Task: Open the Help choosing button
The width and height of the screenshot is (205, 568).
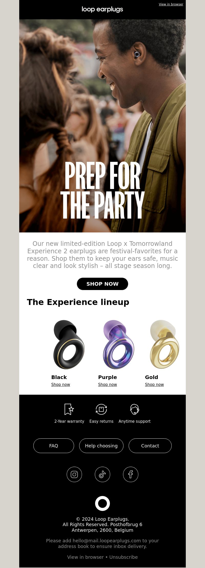Action: point(101,446)
